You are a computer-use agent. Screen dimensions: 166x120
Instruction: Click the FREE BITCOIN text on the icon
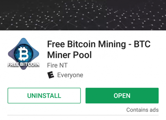point(23,64)
